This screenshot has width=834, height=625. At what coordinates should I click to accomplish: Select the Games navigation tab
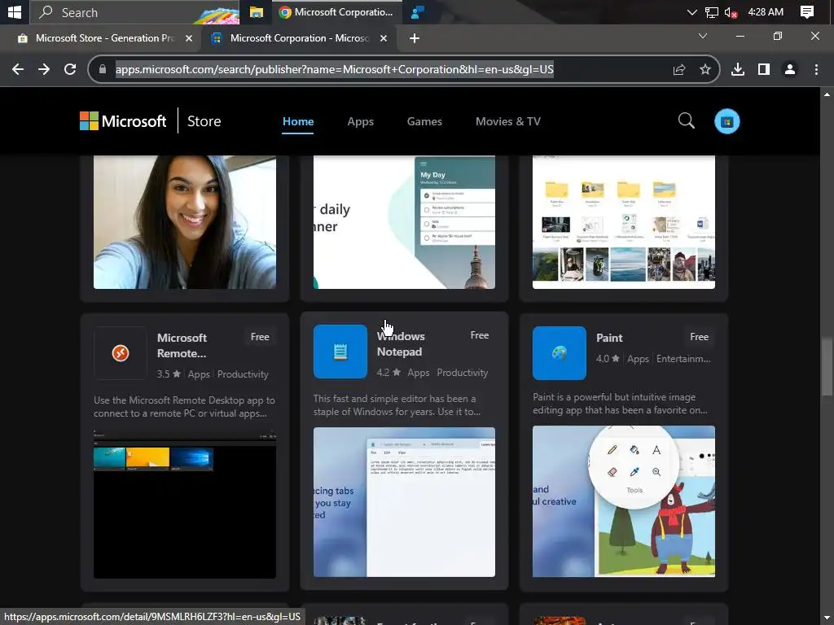click(424, 121)
